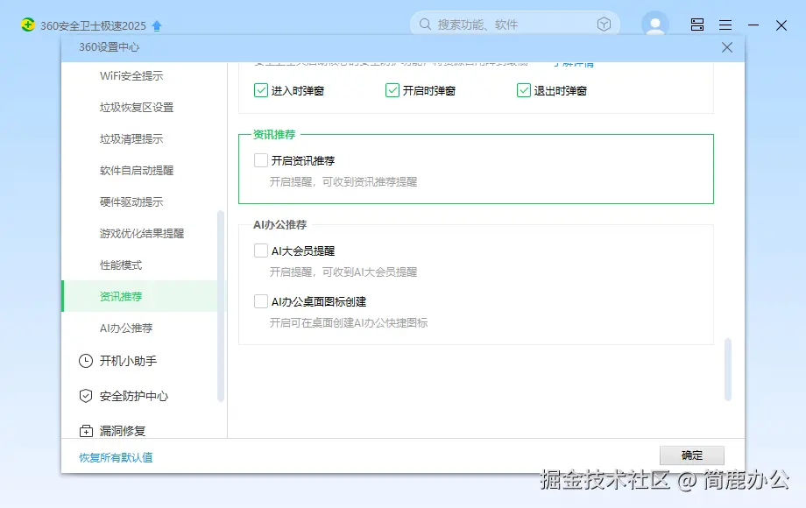Click the stacked-panels skin icon in the title bar
This screenshot has height=508, width=806.
coord(697,25)
